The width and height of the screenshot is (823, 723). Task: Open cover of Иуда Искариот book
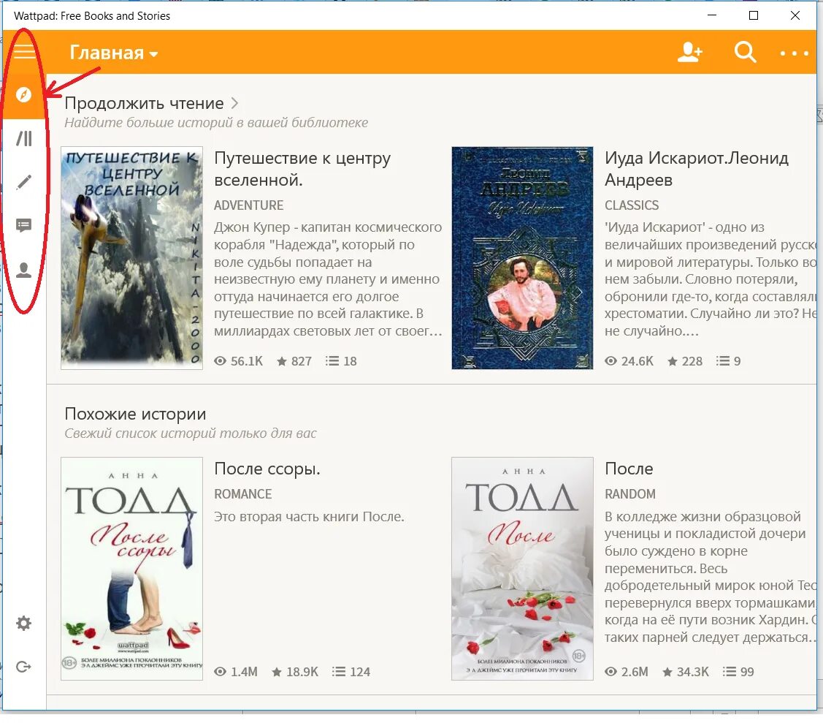point(522,258)
